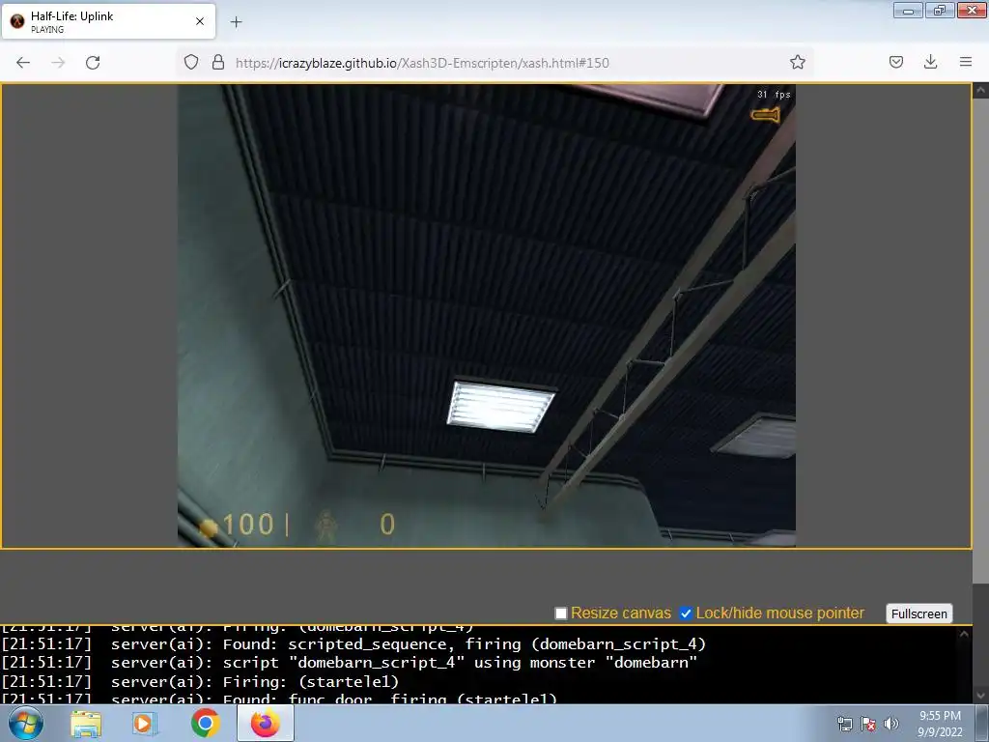Click the Fullscreen button
Viewport: 989px width, 742px height.
919,614
